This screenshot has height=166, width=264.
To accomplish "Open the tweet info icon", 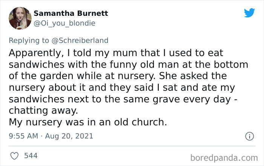I will click(x=249, y=136).
